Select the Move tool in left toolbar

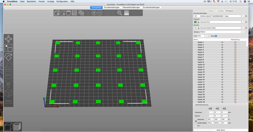(9, 39)
